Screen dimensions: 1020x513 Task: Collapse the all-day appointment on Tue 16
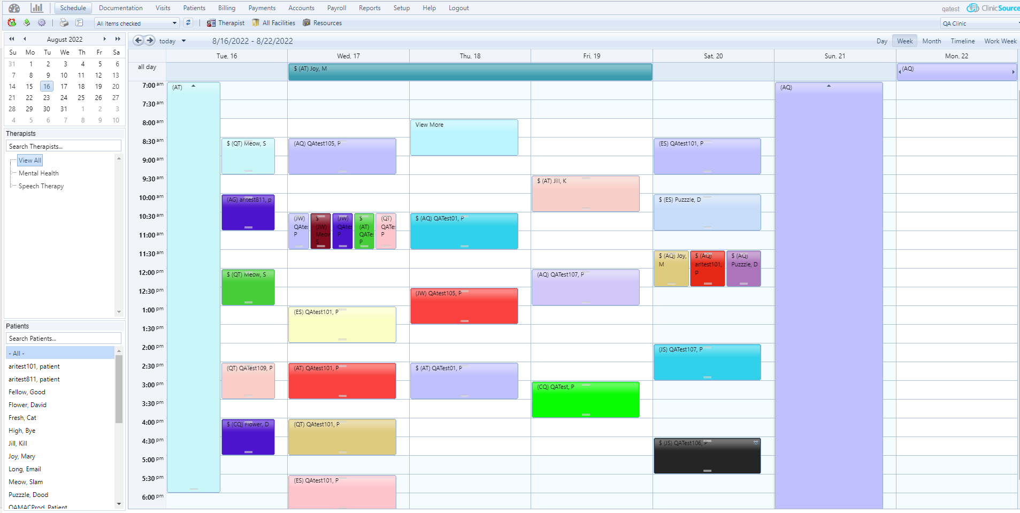(x=194, y=85)
